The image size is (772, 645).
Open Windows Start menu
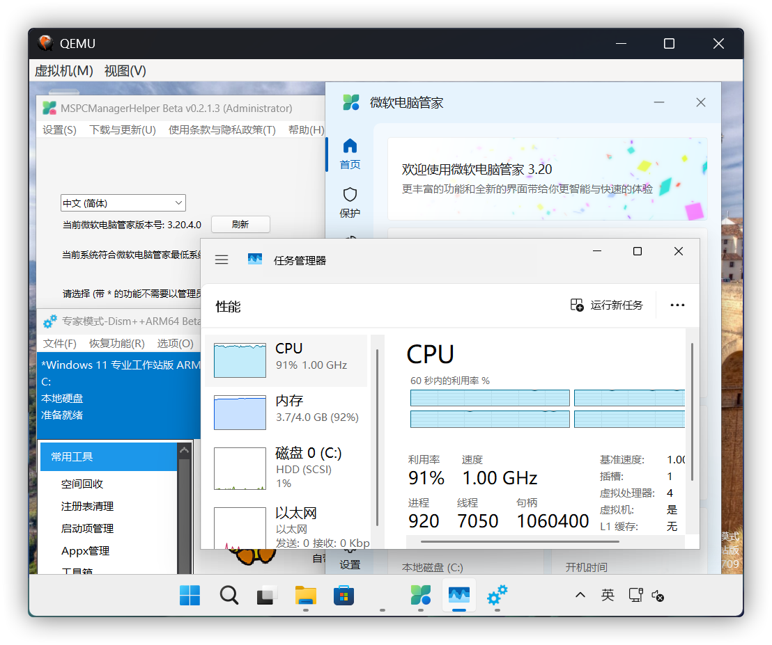tap(190, 596)
